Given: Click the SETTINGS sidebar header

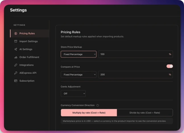Looking at the screenshot, I should (19, 25).
